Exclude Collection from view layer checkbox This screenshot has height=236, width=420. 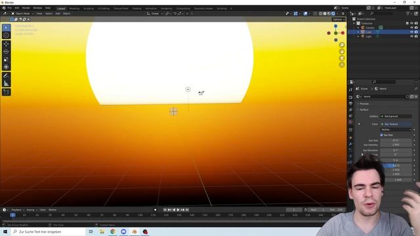[x=408, y=24]
